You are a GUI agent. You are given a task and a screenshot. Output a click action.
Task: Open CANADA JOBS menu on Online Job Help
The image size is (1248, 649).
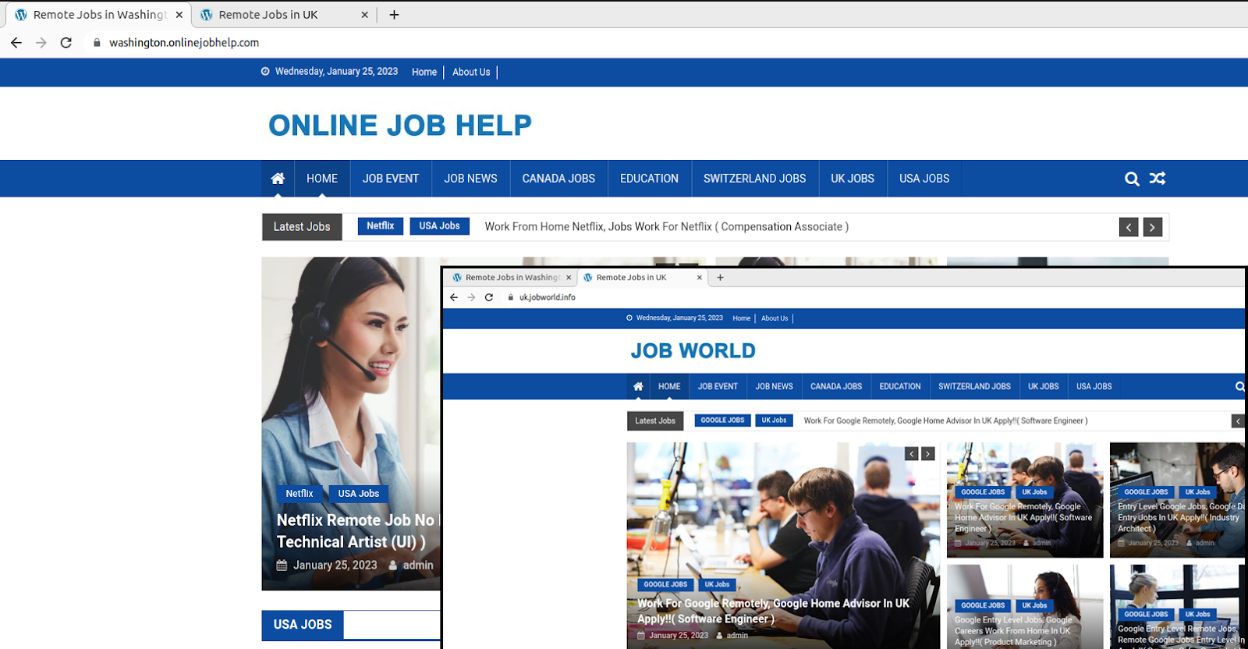(558, 179)
